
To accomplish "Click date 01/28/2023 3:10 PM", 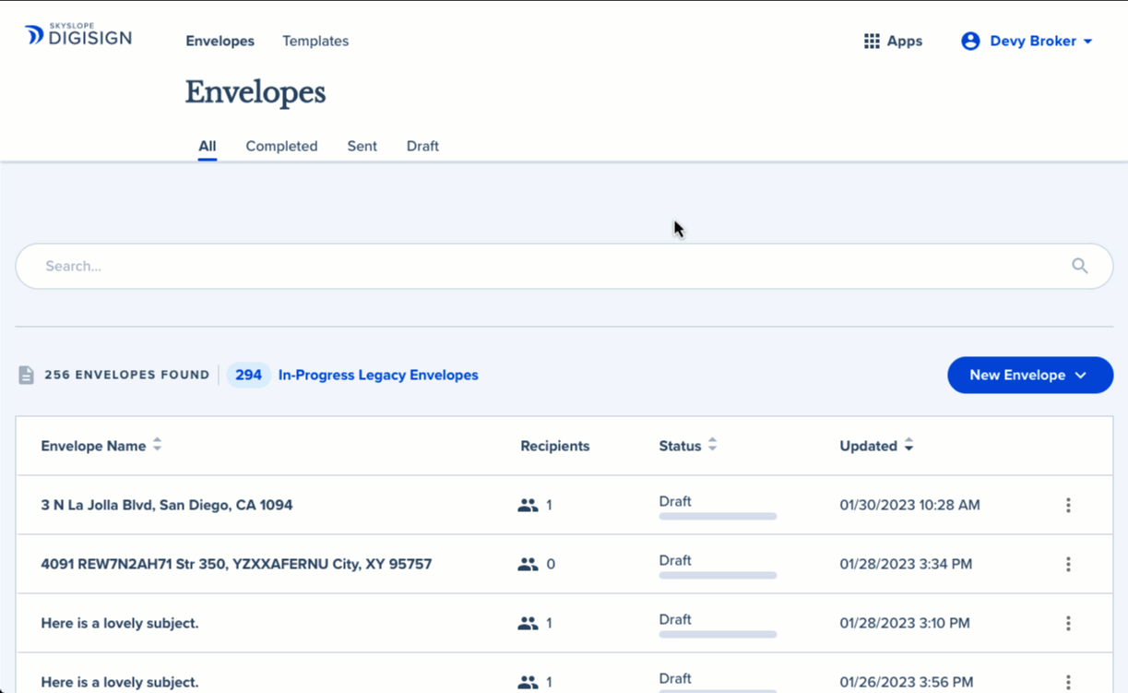I will (905, 623).
